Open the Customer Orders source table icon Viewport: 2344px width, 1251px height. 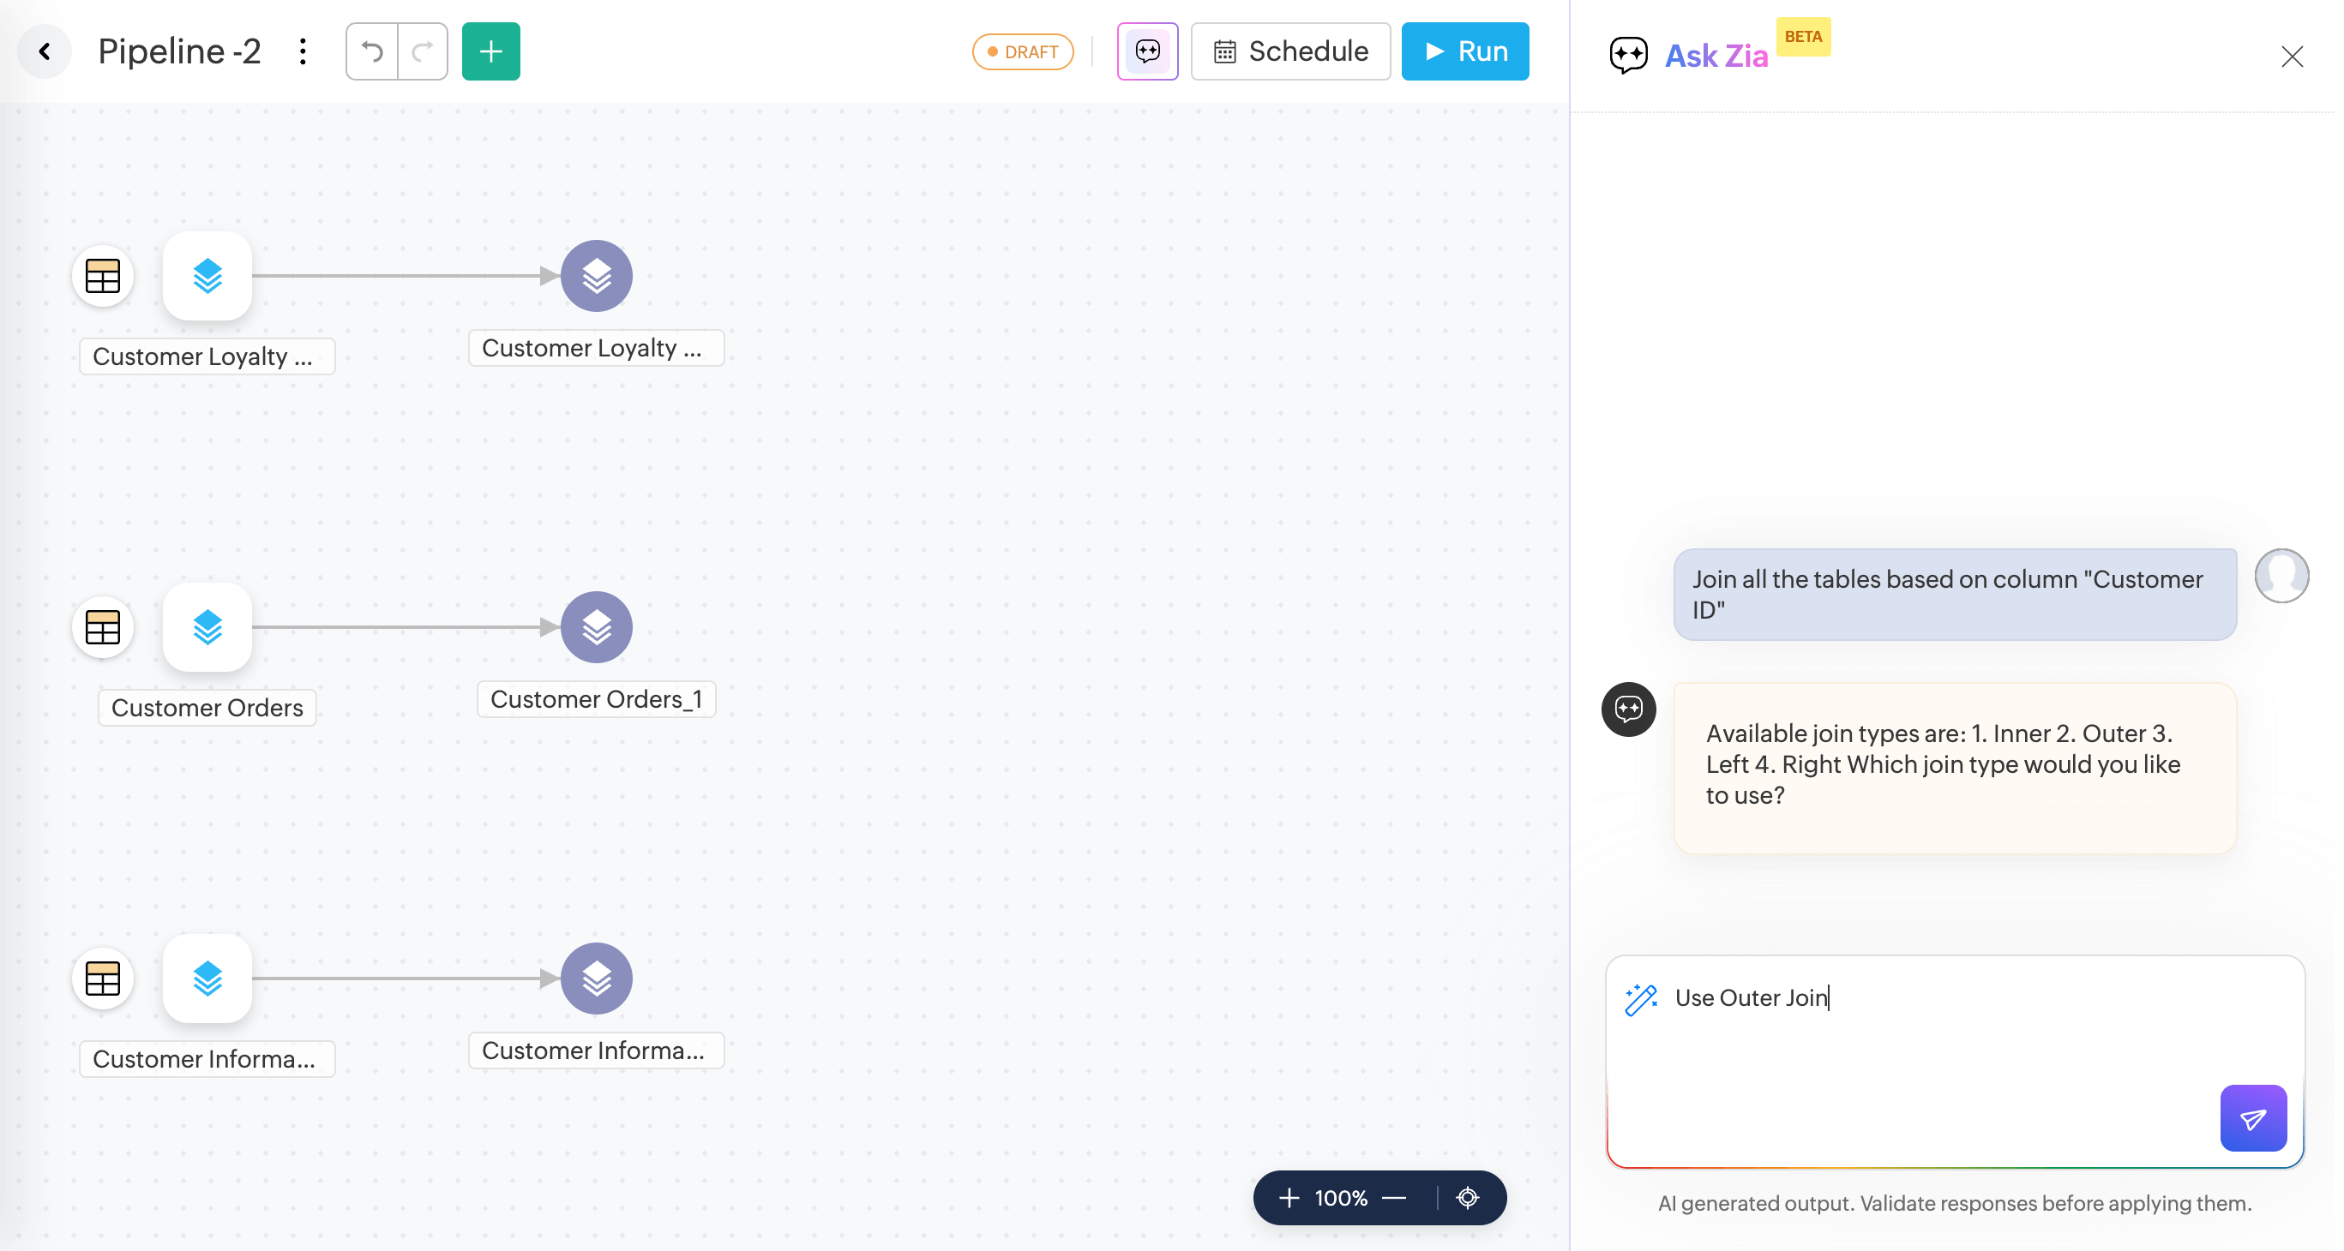(x=103, y=627)
